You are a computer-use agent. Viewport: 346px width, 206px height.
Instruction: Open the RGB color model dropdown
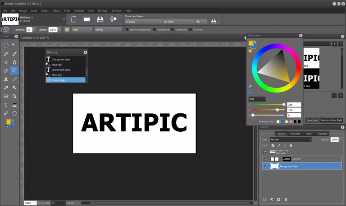[257, 99]
